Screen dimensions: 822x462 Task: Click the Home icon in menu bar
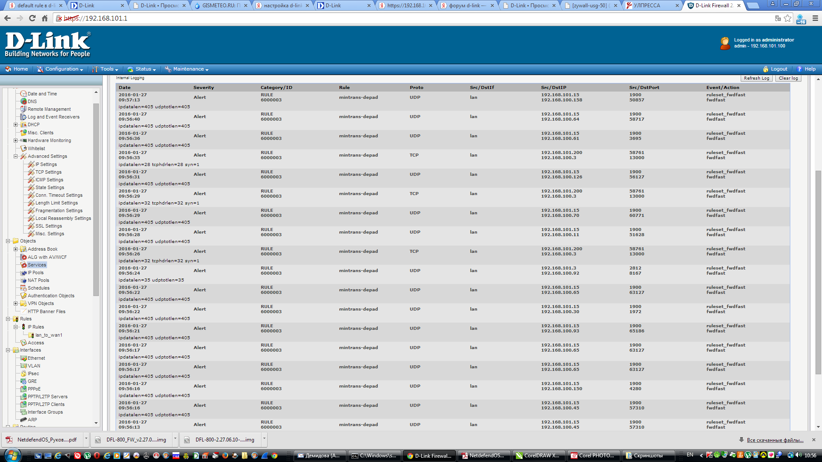pos(8,69)
